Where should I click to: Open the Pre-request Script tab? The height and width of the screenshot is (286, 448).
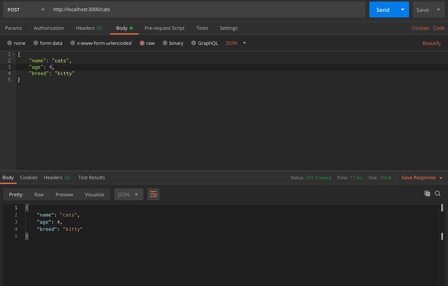165,28
